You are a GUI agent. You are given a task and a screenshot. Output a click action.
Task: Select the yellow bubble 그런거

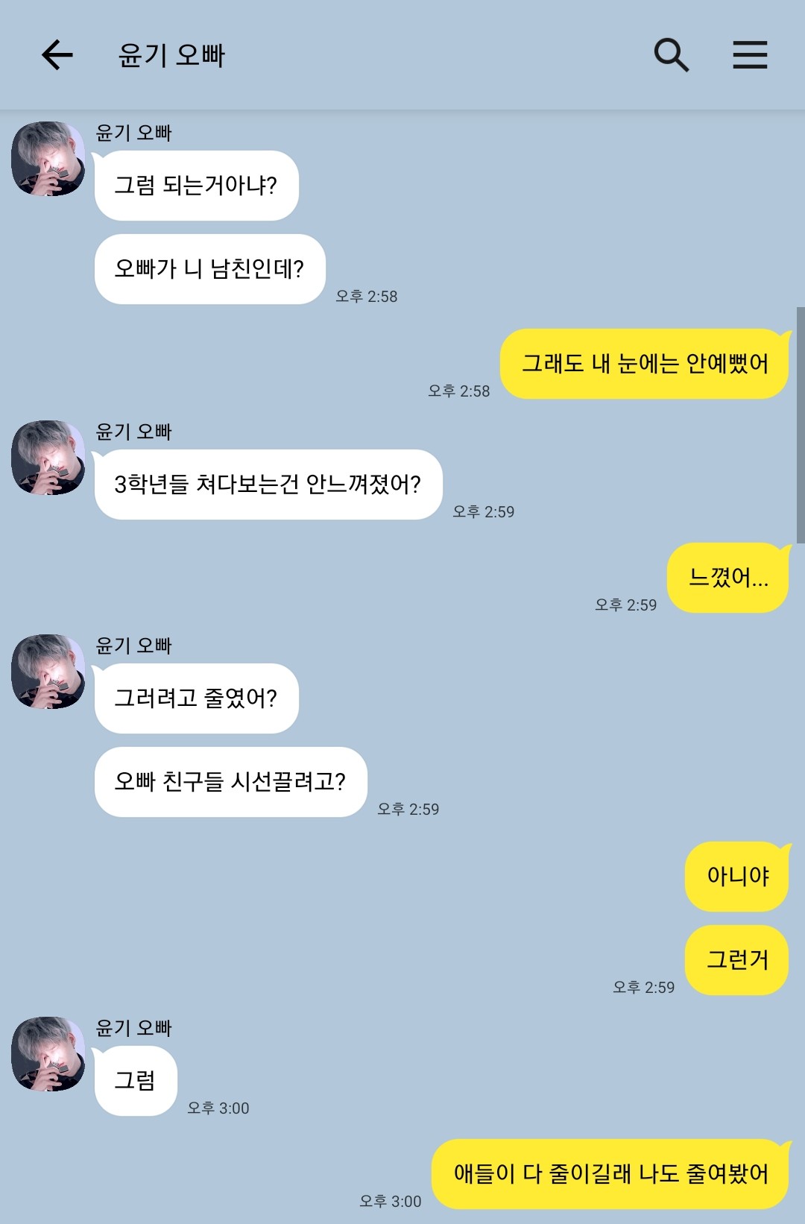(x=737, y=960)
